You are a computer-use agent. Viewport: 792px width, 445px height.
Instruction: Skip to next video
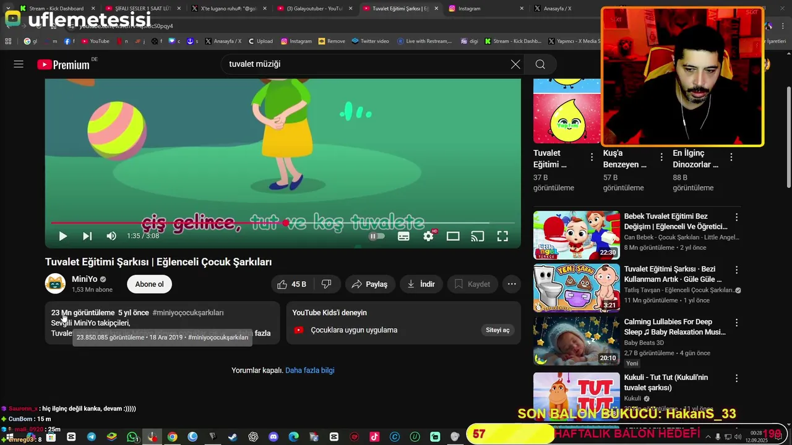87,236
